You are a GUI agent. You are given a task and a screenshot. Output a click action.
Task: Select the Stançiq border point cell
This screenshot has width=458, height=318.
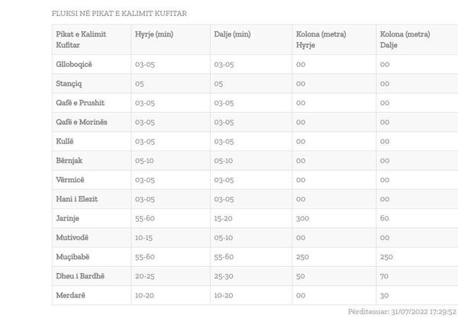pos(69,83)
